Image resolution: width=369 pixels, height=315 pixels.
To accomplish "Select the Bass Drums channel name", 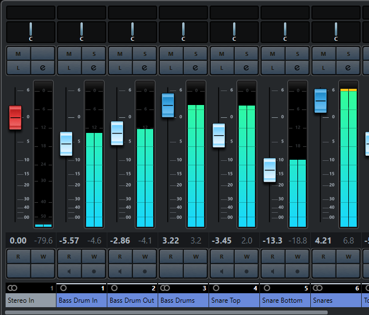I will [183, 300].
